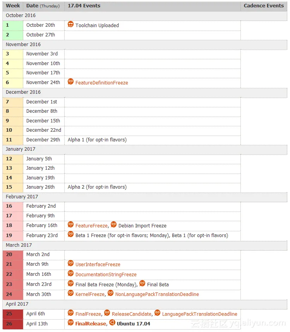This screenshot has width=290, height=332.
Task: Follow the UserInterfaceFreeze link
Action: pos(98,265)
